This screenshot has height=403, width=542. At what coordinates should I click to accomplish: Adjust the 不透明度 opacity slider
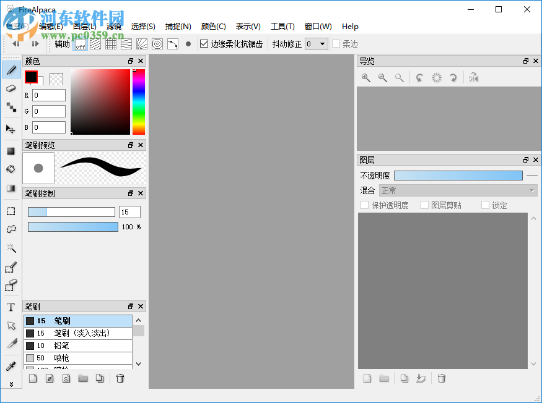tap(458, 176)
